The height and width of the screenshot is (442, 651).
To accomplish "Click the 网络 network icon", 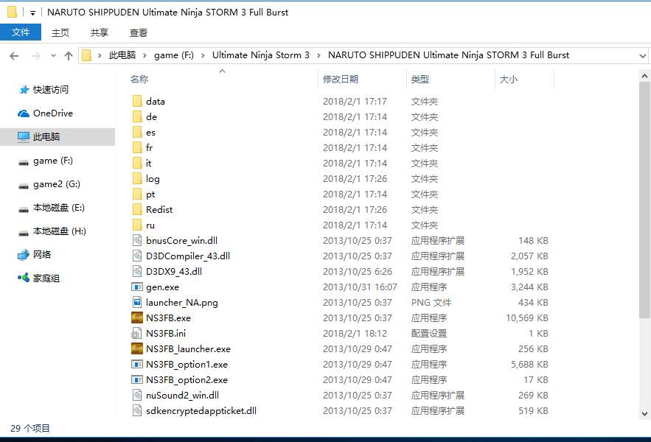I will [x=24, y=254].
